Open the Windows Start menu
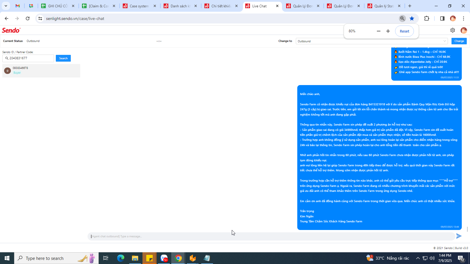The height and width of the screenshot is (264, 470). click(x=7, y=258)
